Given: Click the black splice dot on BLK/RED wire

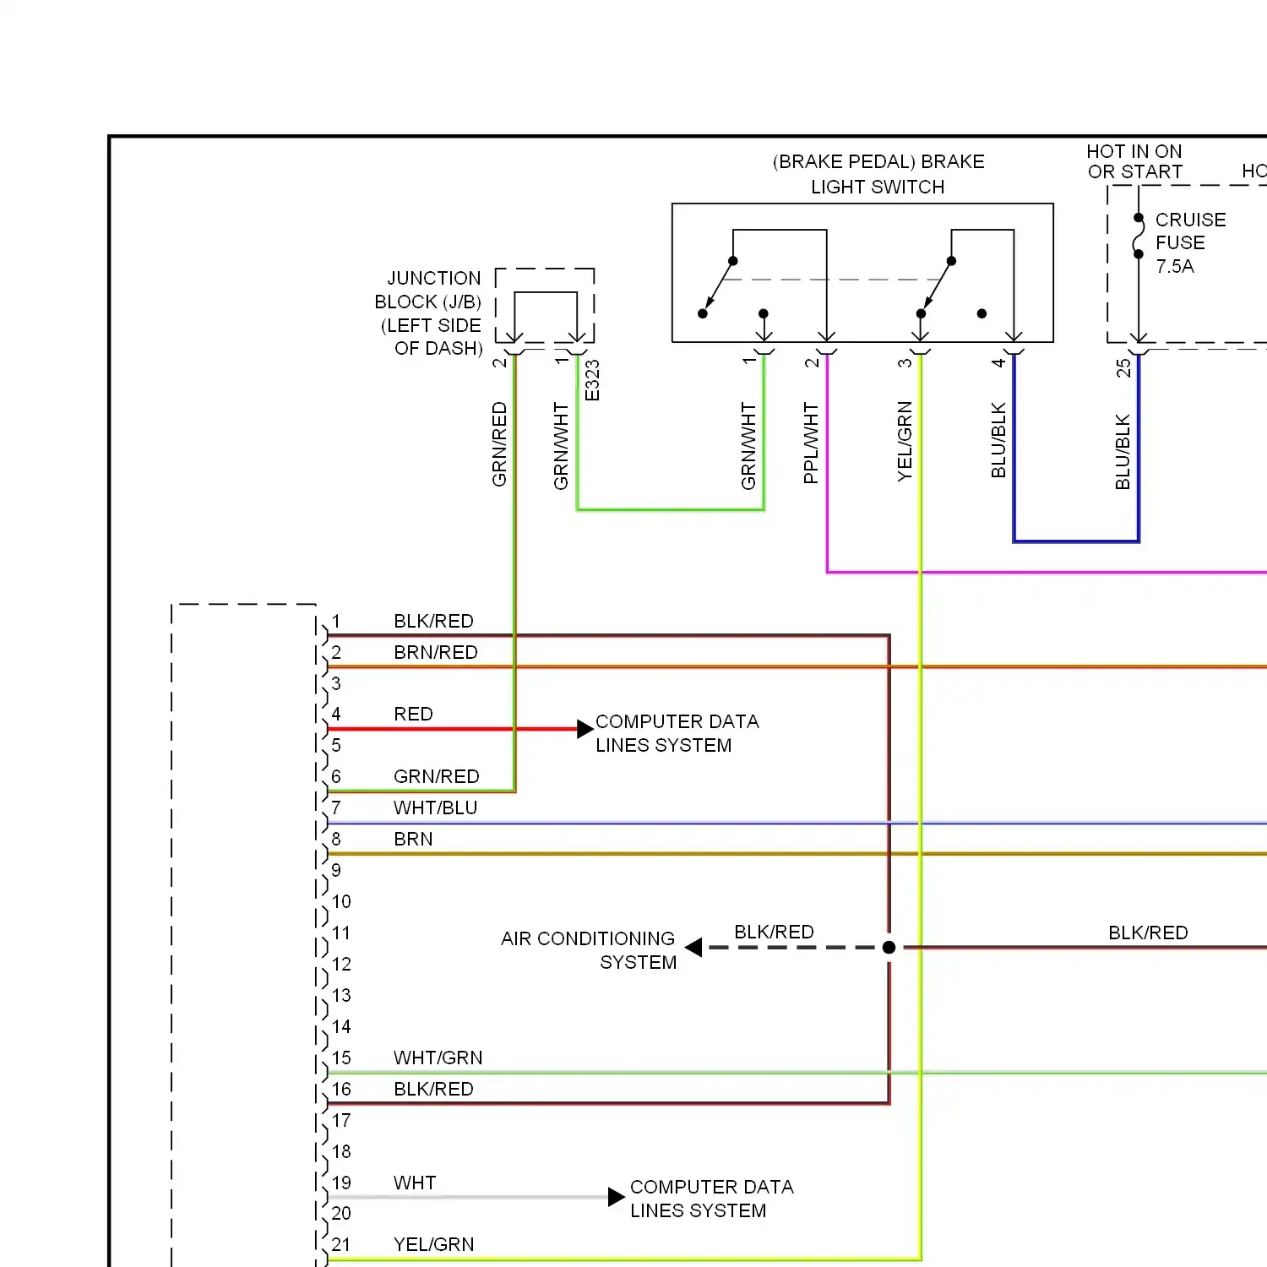Looking at the screenshot, I should (889, 948).
